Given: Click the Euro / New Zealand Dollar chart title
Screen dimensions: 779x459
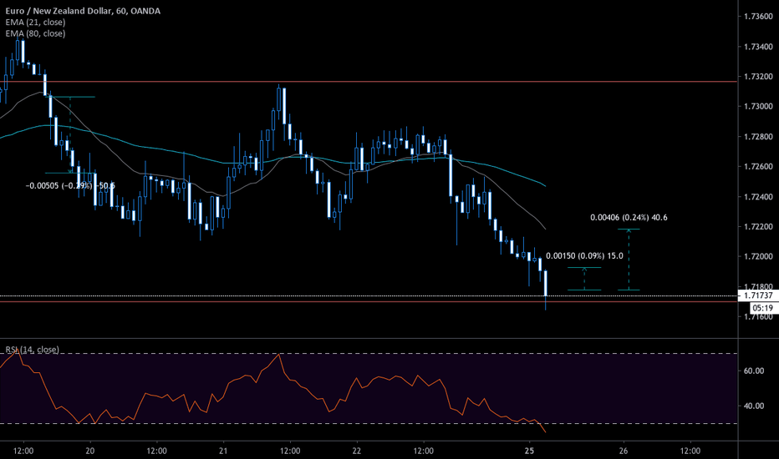Looking at the screenshot, I should (x=84, y=12).
